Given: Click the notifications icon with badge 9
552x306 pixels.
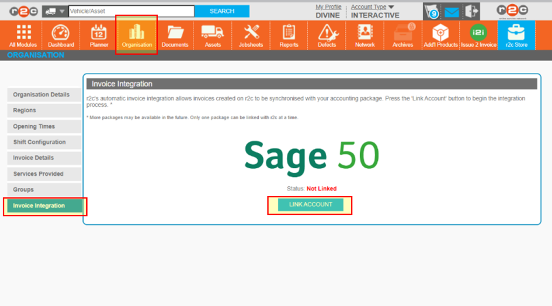Looking at the screenshot, I should 431,12.
